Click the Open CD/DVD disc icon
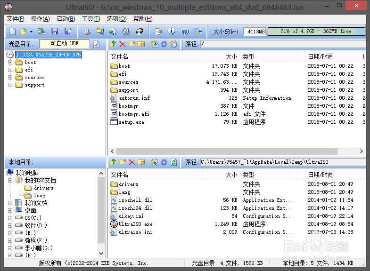This screenshot has width=370, height=271. click(x=41, y=32)
